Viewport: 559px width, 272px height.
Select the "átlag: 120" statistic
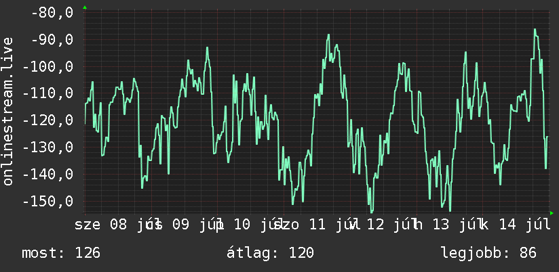click(x=270, y=252)
